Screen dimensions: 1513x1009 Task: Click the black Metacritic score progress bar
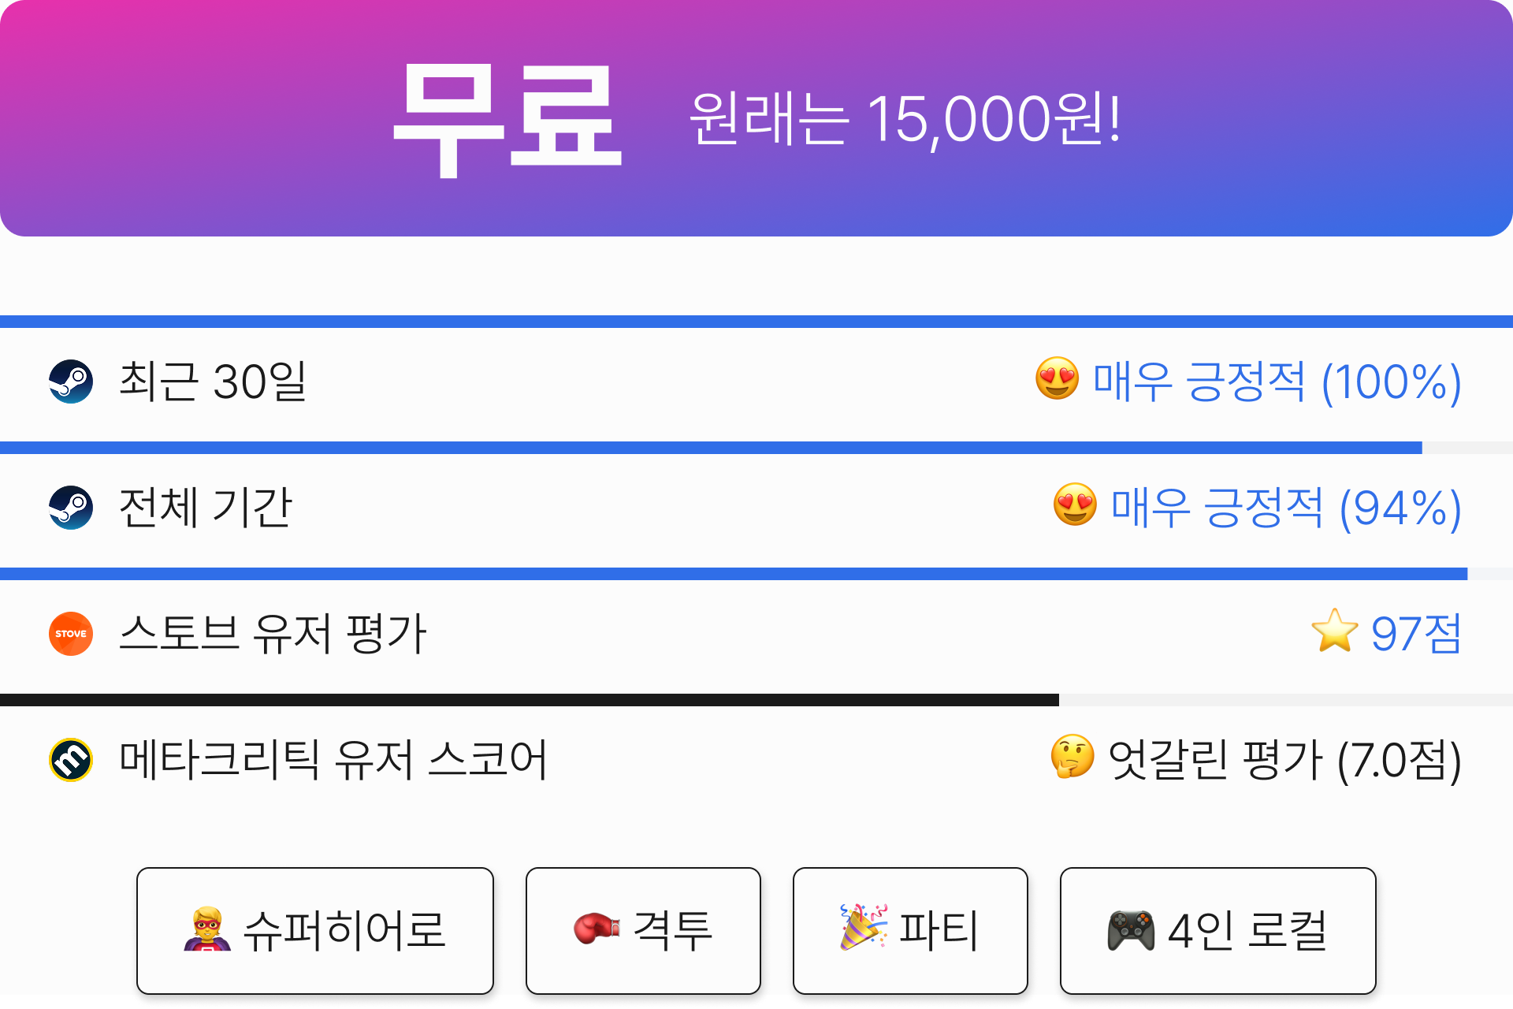530,700
